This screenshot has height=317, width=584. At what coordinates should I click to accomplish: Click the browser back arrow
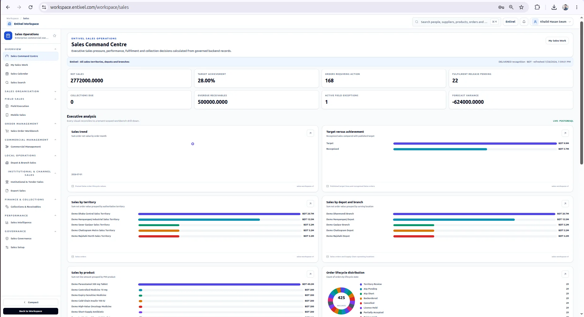(8, 7)
